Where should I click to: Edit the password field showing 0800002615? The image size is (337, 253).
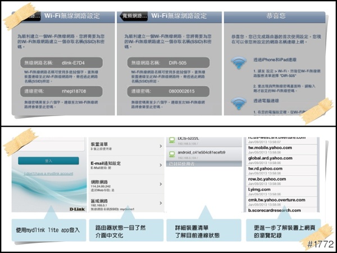pos(168,91)
